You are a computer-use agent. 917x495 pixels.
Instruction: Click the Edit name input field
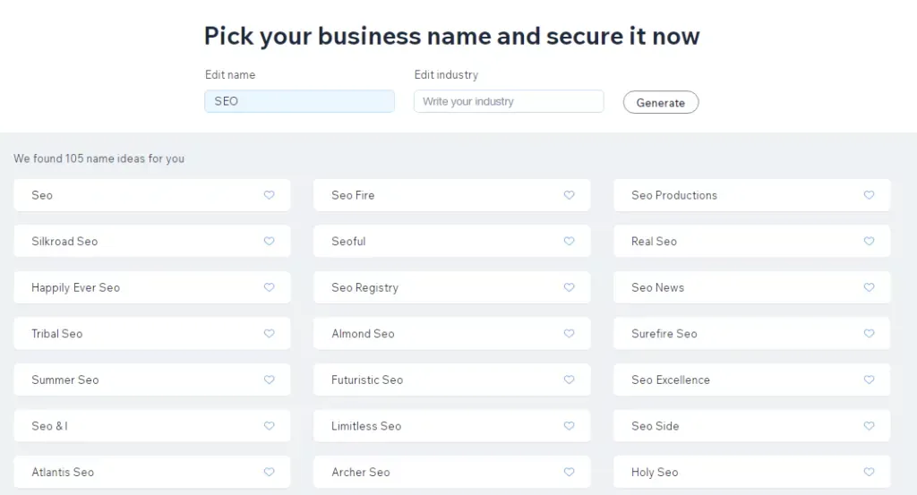tap(299, 101)
